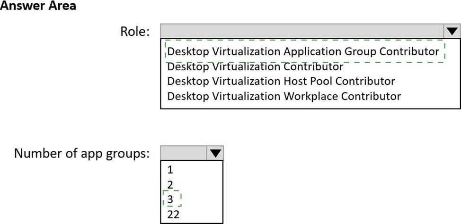Select Desktop Virtualization Application Group Contributor
This screenshot has width=461, height=224.
[303, 51]
